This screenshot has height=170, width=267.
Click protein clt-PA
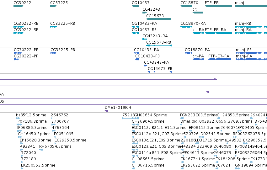[x=198, y=59]
